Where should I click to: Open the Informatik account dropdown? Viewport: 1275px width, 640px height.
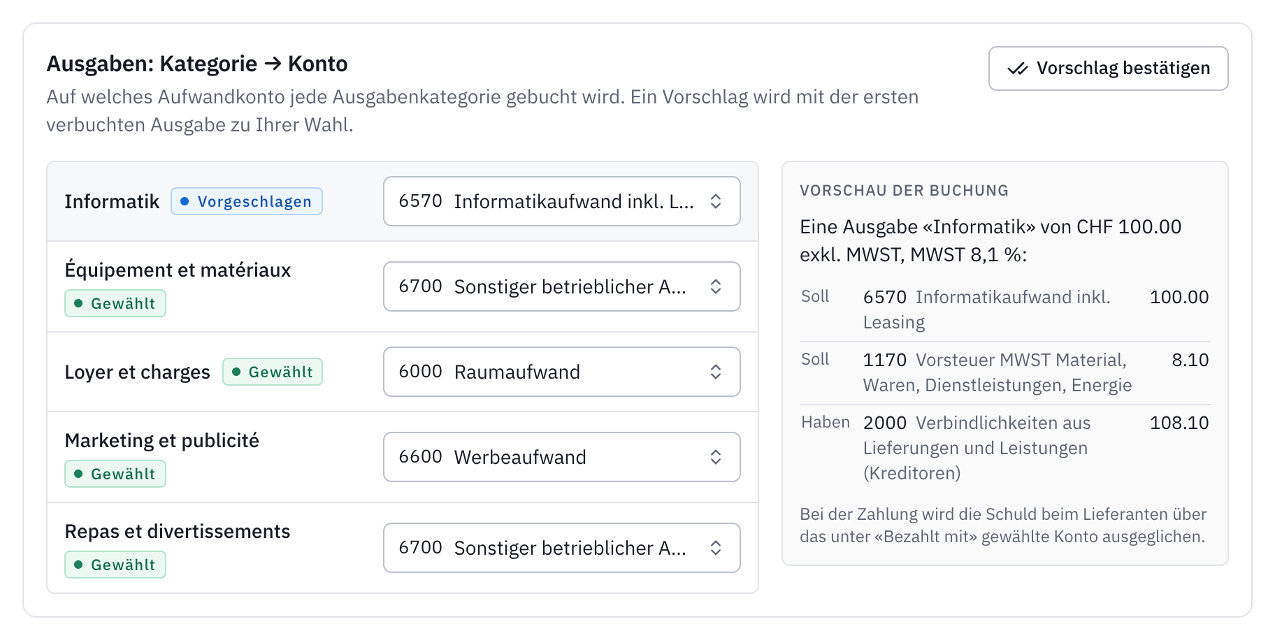pos(561,201)
